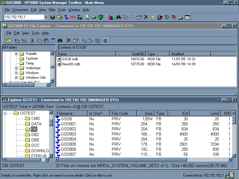Select the GSDB.mdb file
The width and height of the screenshot is (239, 179).
[x=71, y=59]
